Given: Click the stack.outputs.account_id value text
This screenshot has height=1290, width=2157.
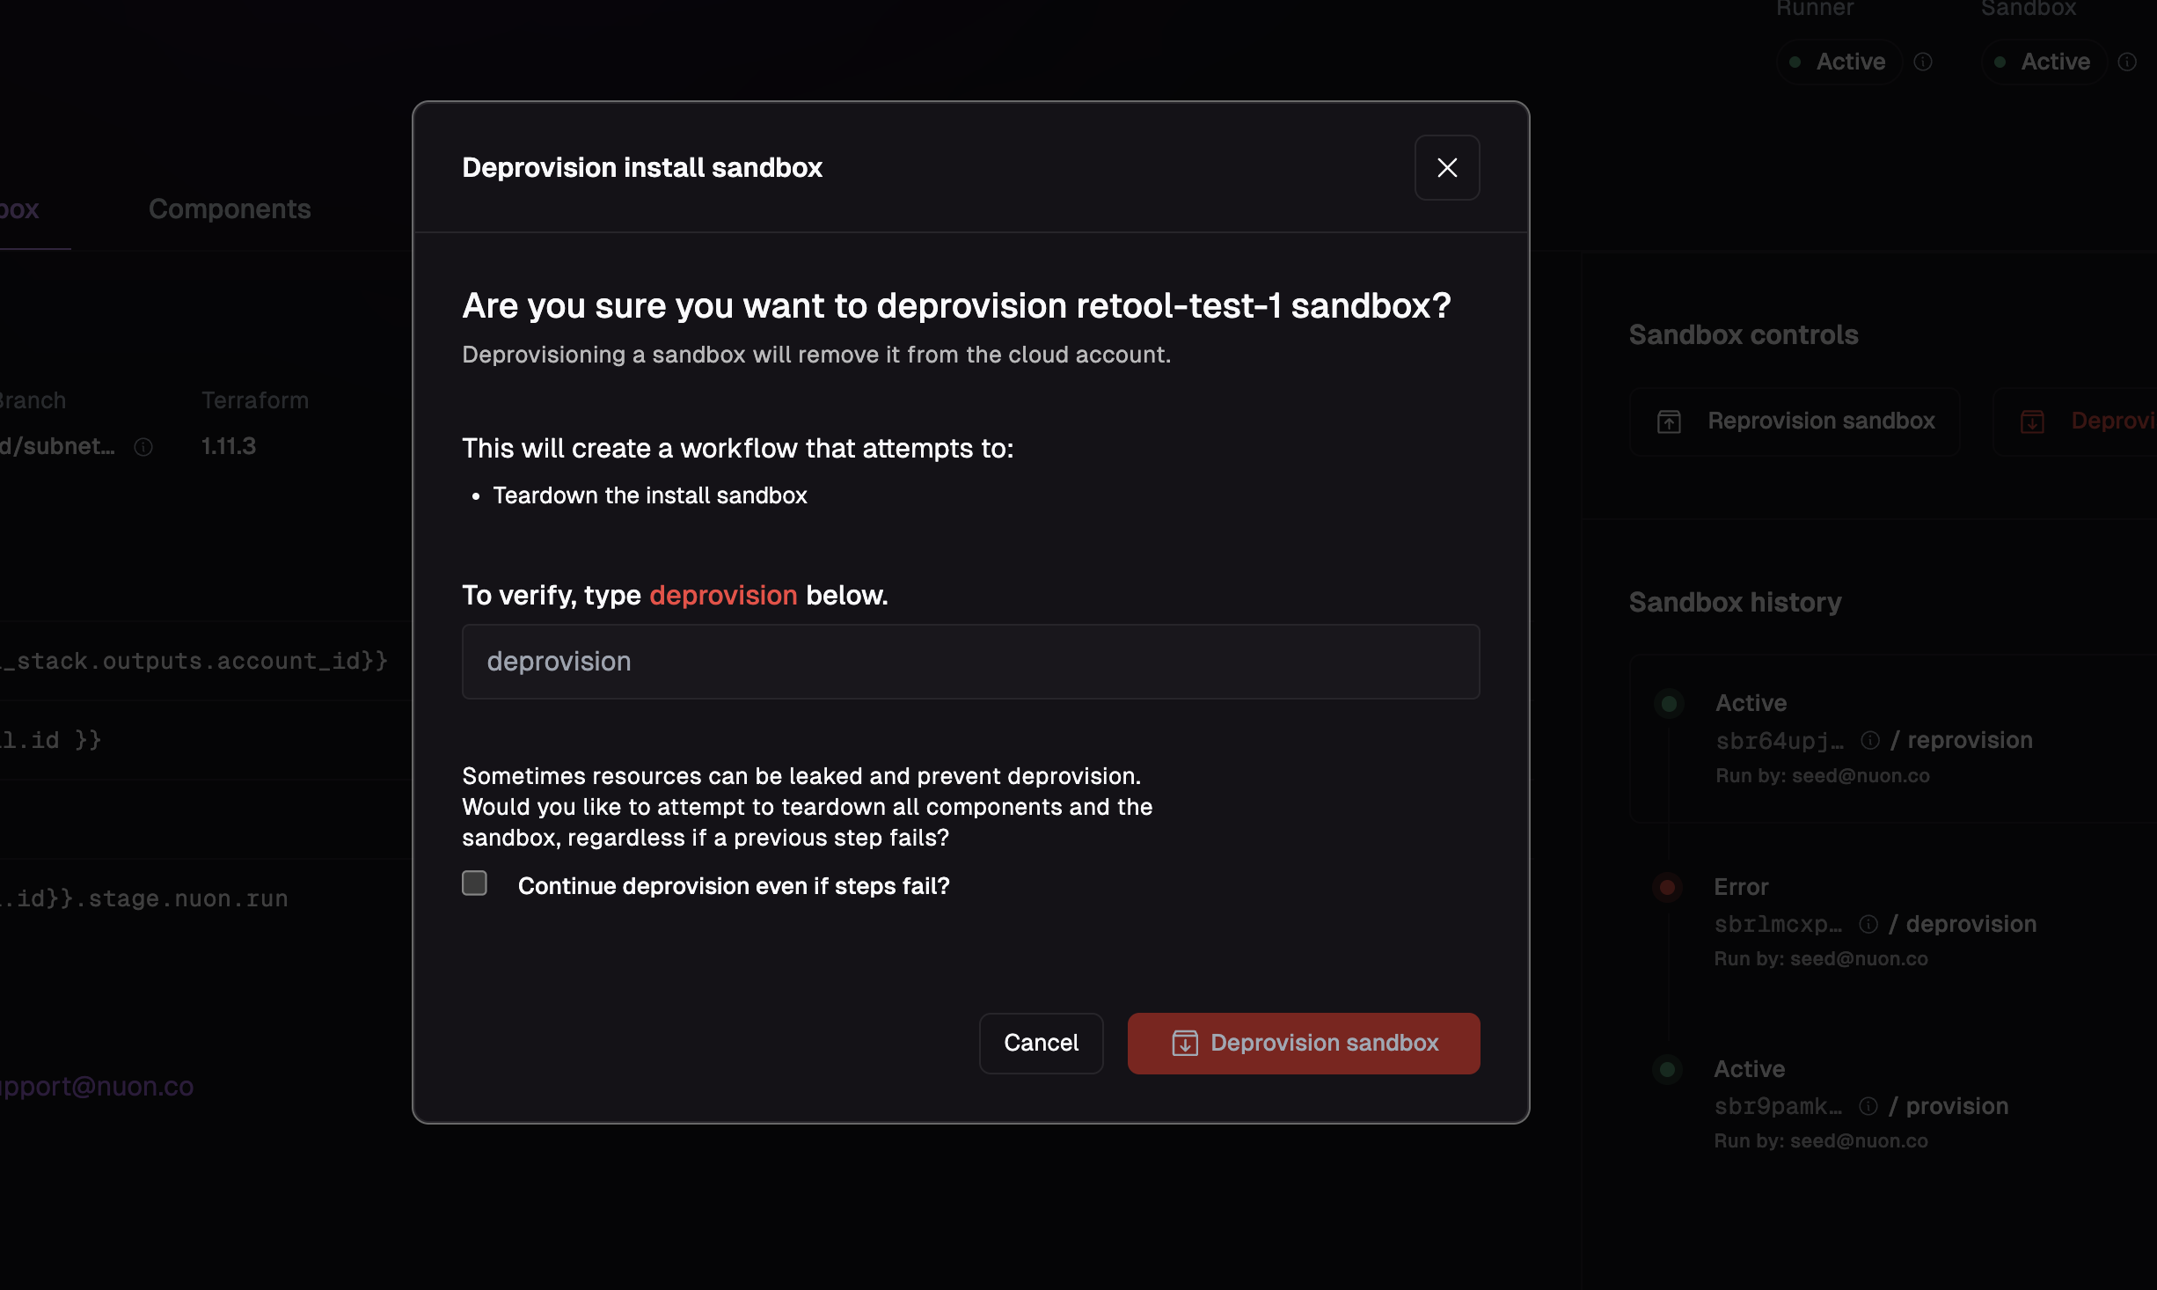Looking at the screenshot, I should [x=194, y=661].
